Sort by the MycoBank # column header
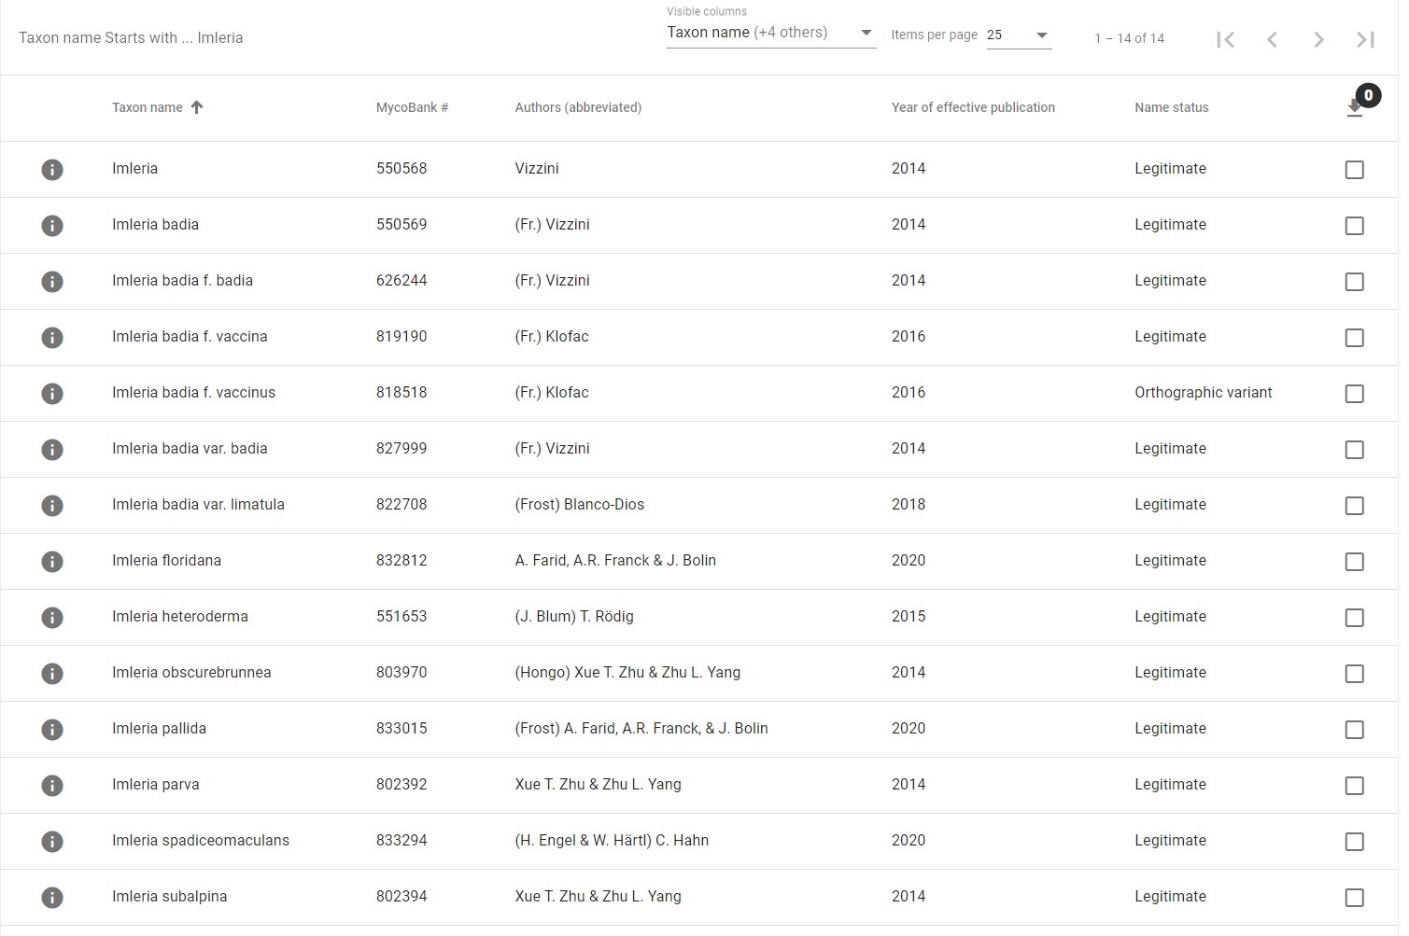The image size is (1409, 936). 412,107
